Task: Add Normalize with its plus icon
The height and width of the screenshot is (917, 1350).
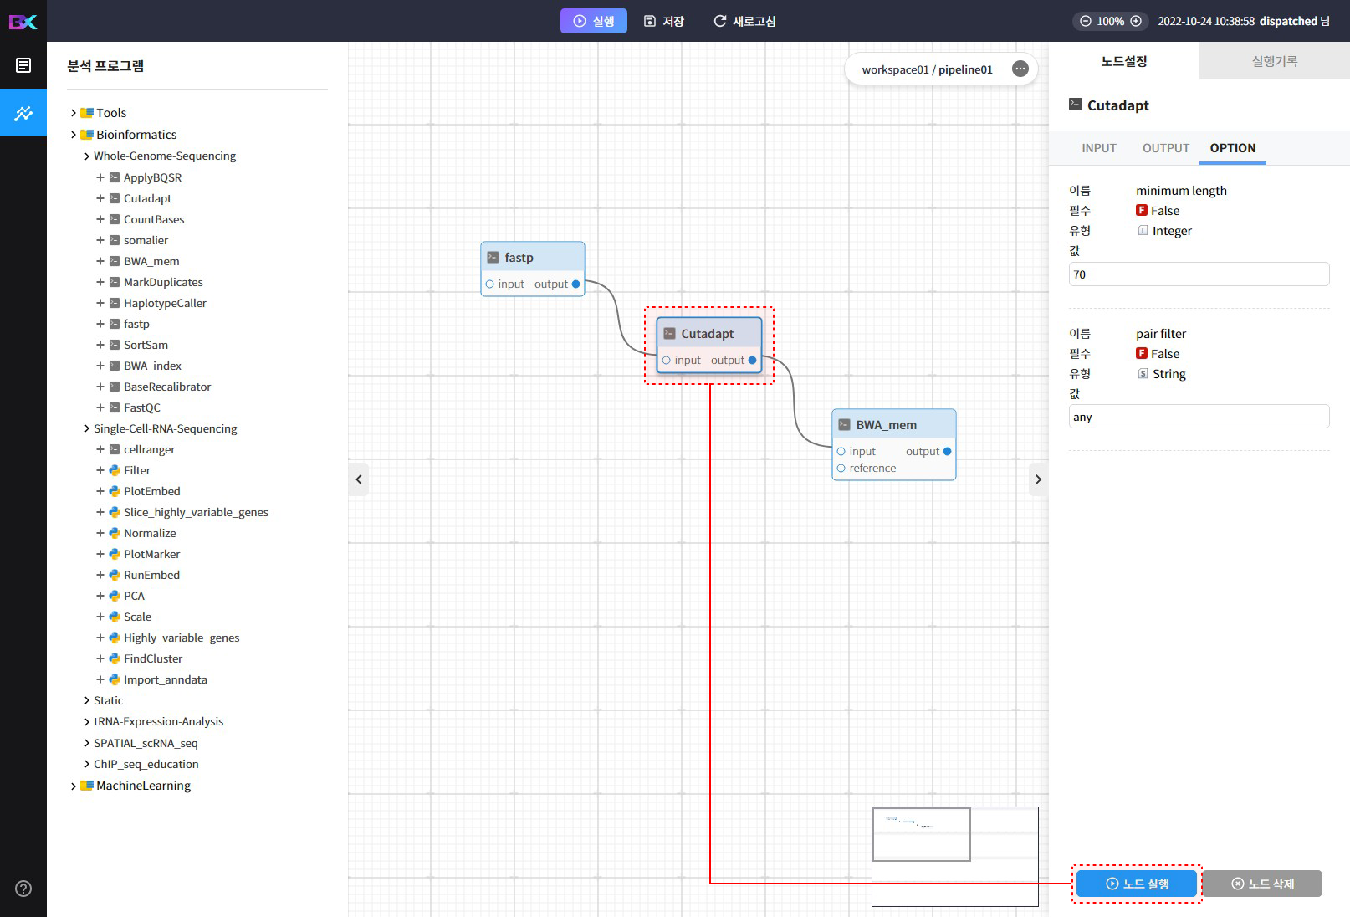Action: [x=100, y=533]
